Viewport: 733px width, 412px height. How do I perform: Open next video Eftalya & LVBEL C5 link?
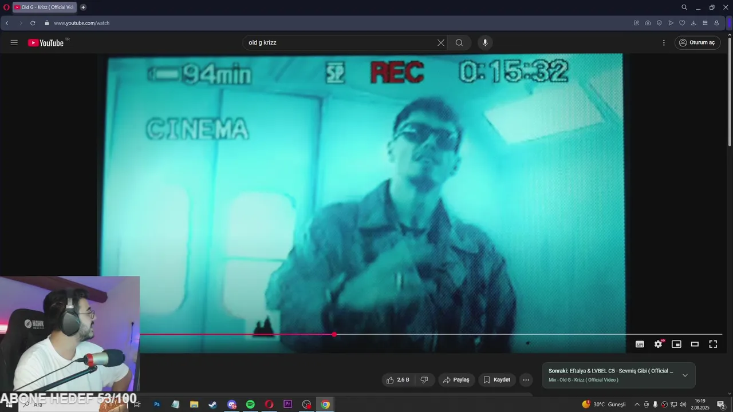pyautogui.click(x=611, y=371)
